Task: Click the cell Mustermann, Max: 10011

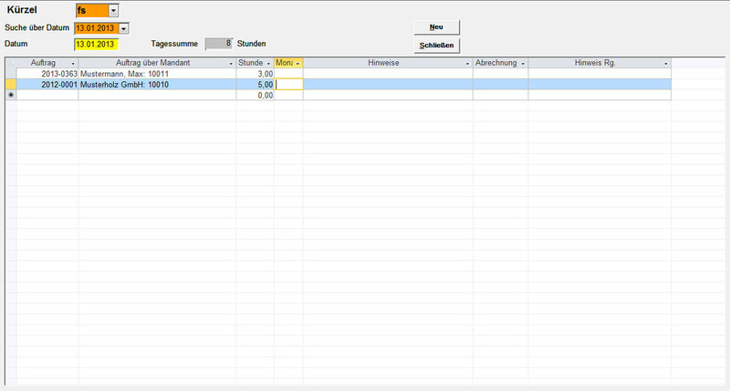Action: tap(157, 74)
